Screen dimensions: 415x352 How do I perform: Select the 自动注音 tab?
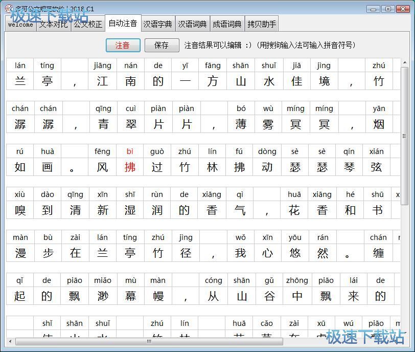click(x=123, y=24)
